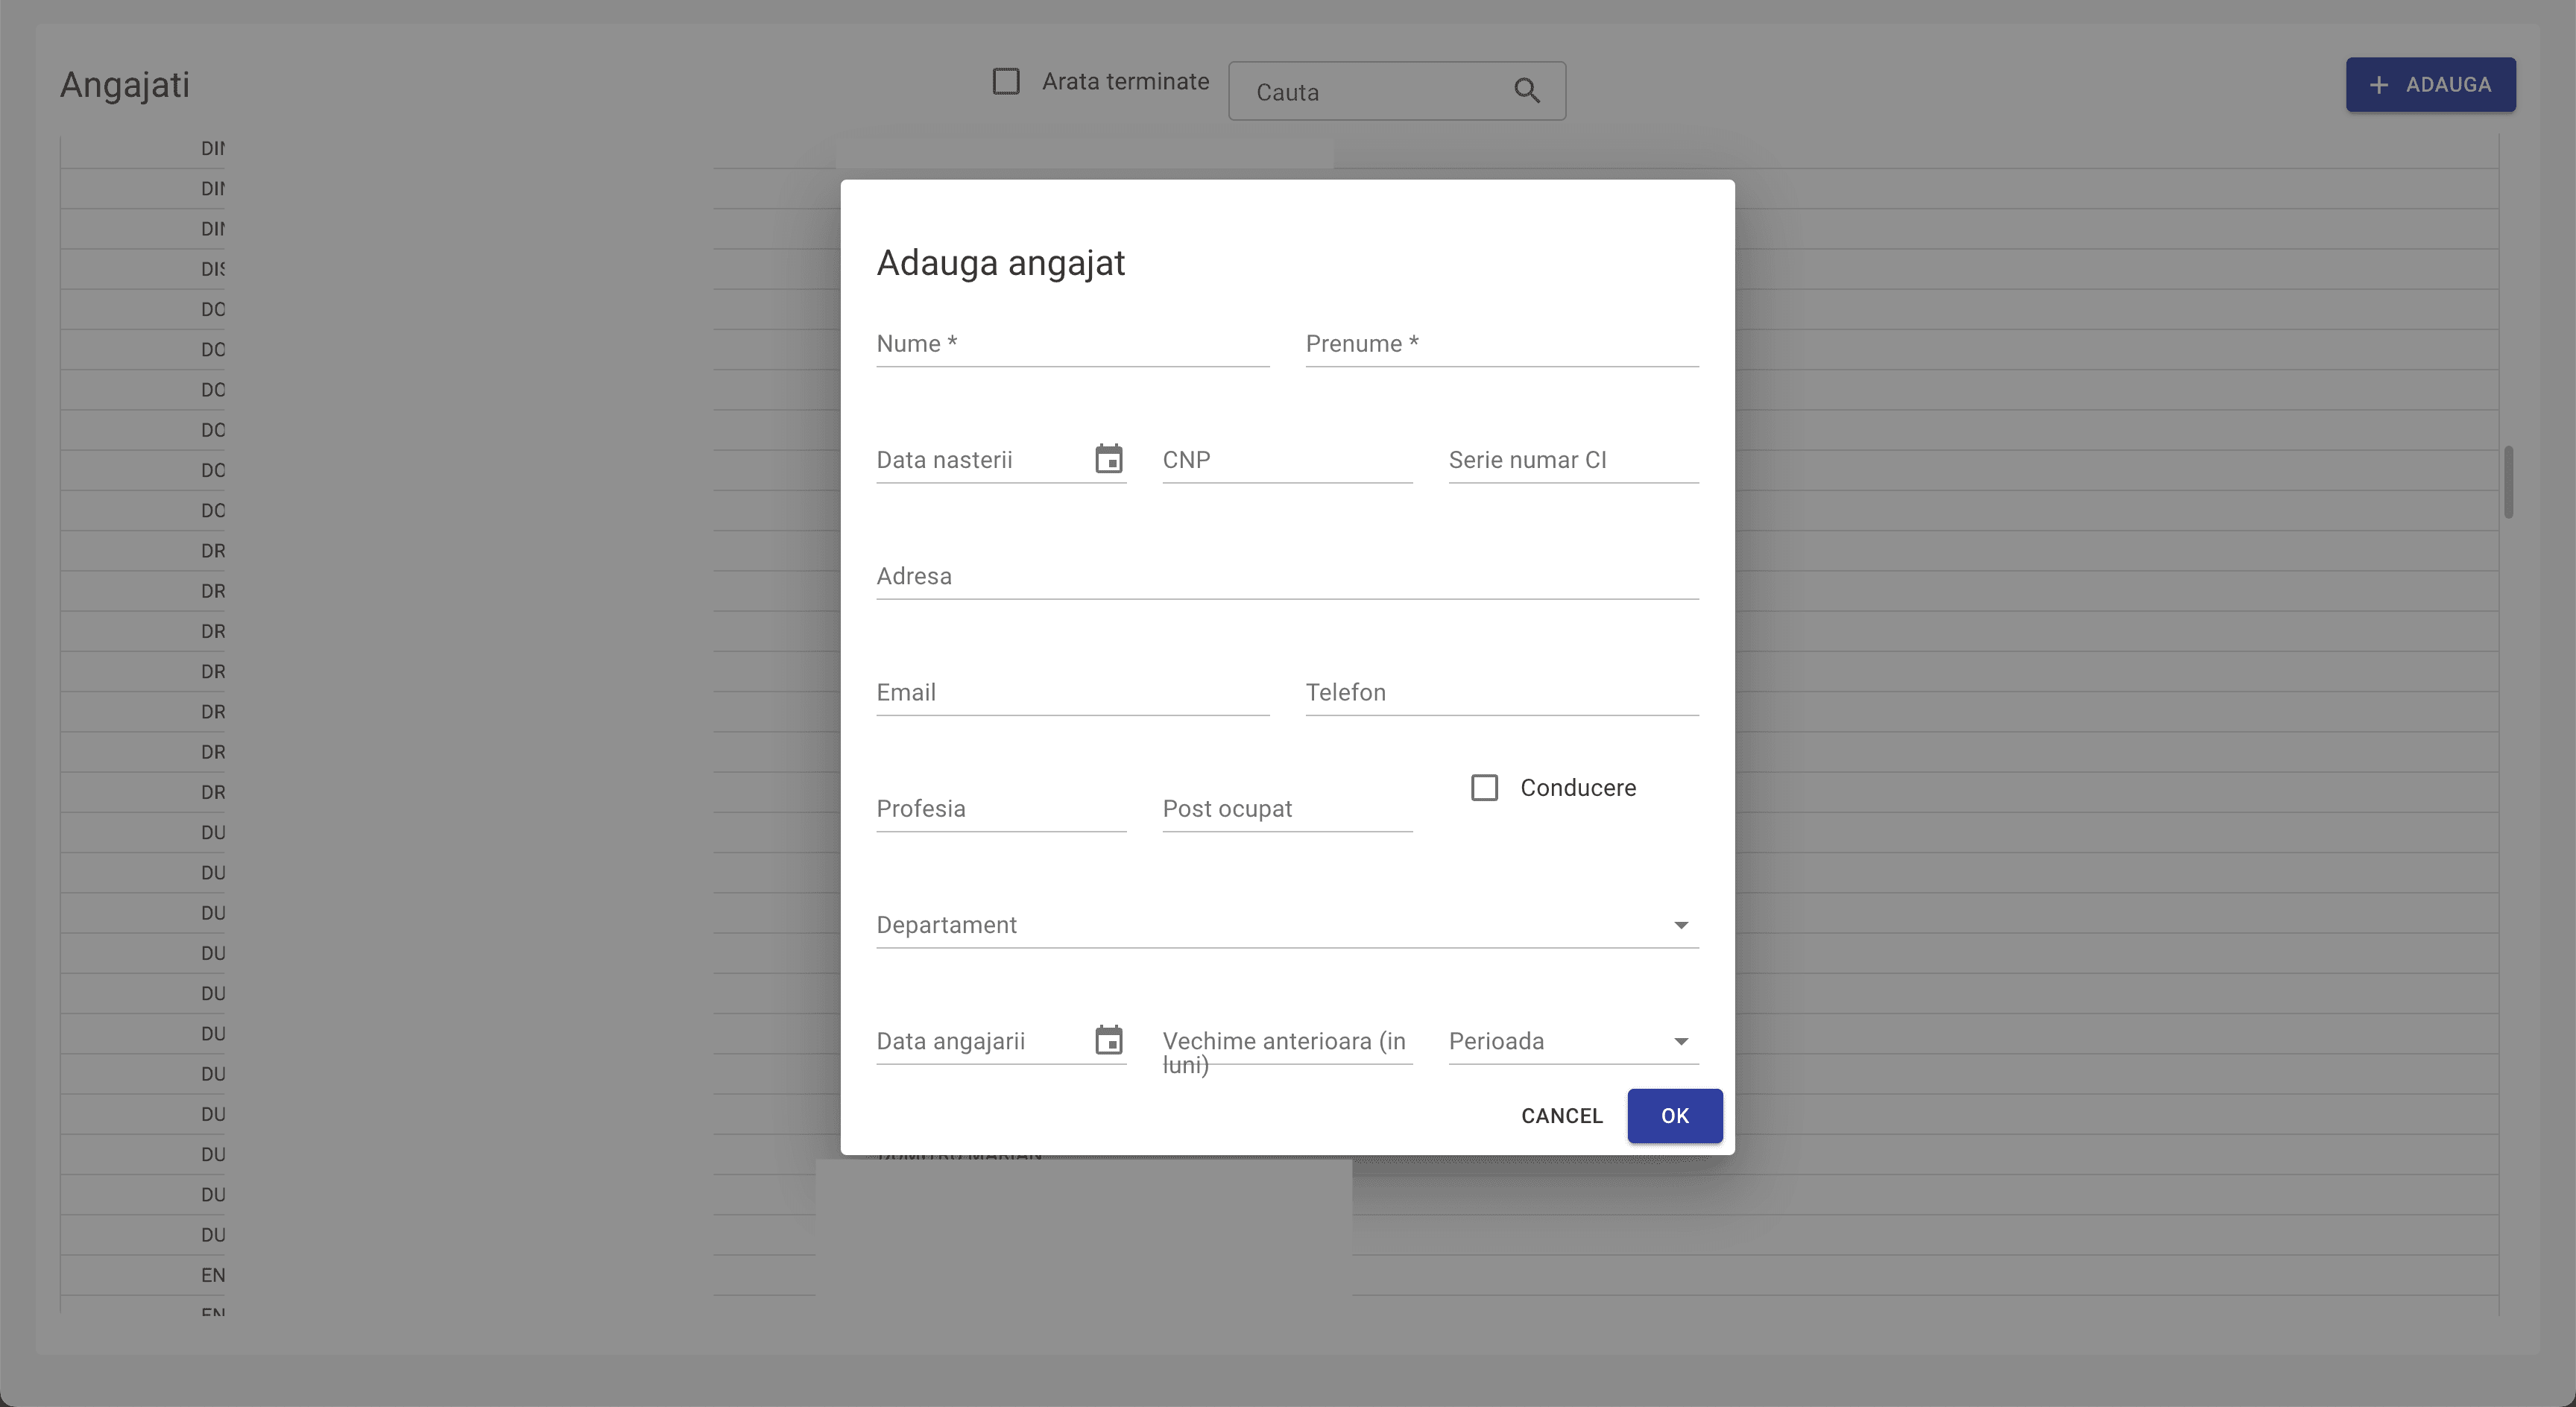Click the plus icon on ADAUGA button
The height and width of the screenshot is (1407, 2576).
tap(2379, 85)
